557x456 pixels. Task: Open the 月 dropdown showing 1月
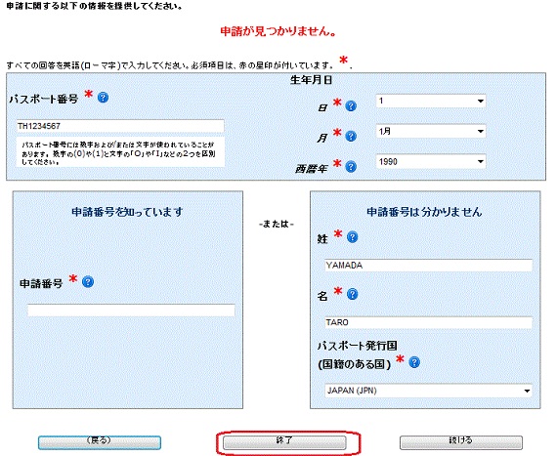(x=431, y=131)
